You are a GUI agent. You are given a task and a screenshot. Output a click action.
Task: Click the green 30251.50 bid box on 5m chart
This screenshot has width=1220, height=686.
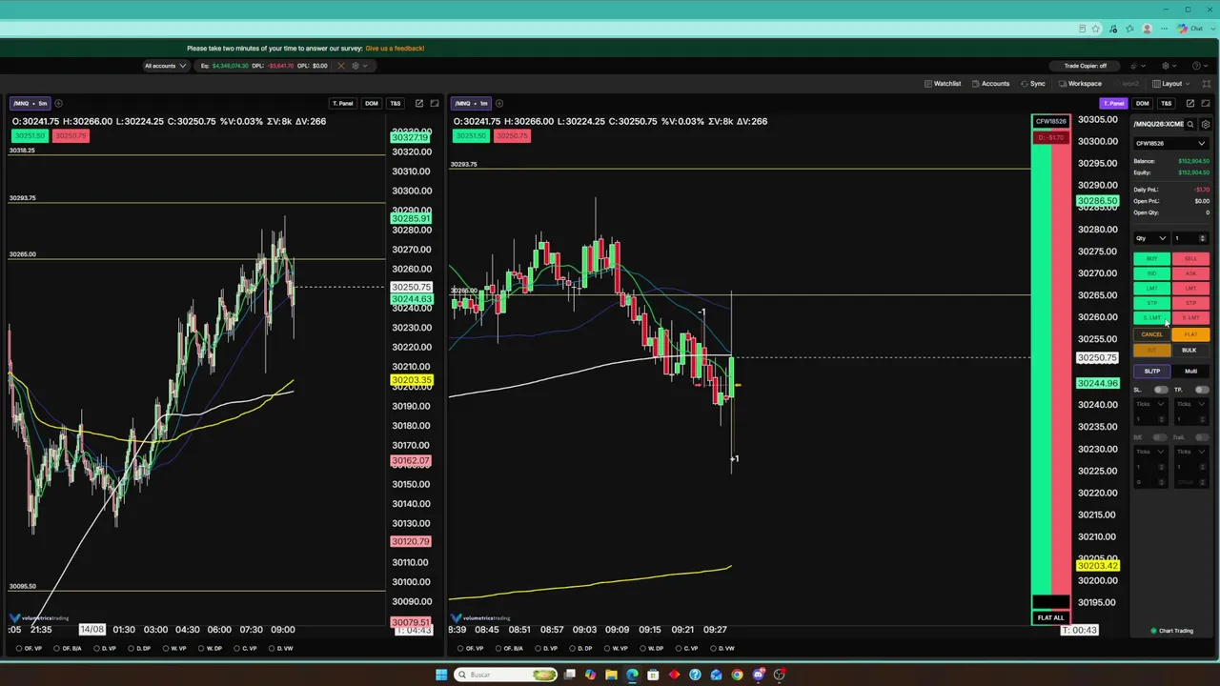pyautogui.click(x=30, y=136)
